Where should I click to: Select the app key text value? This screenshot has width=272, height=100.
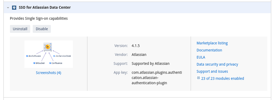157,78
